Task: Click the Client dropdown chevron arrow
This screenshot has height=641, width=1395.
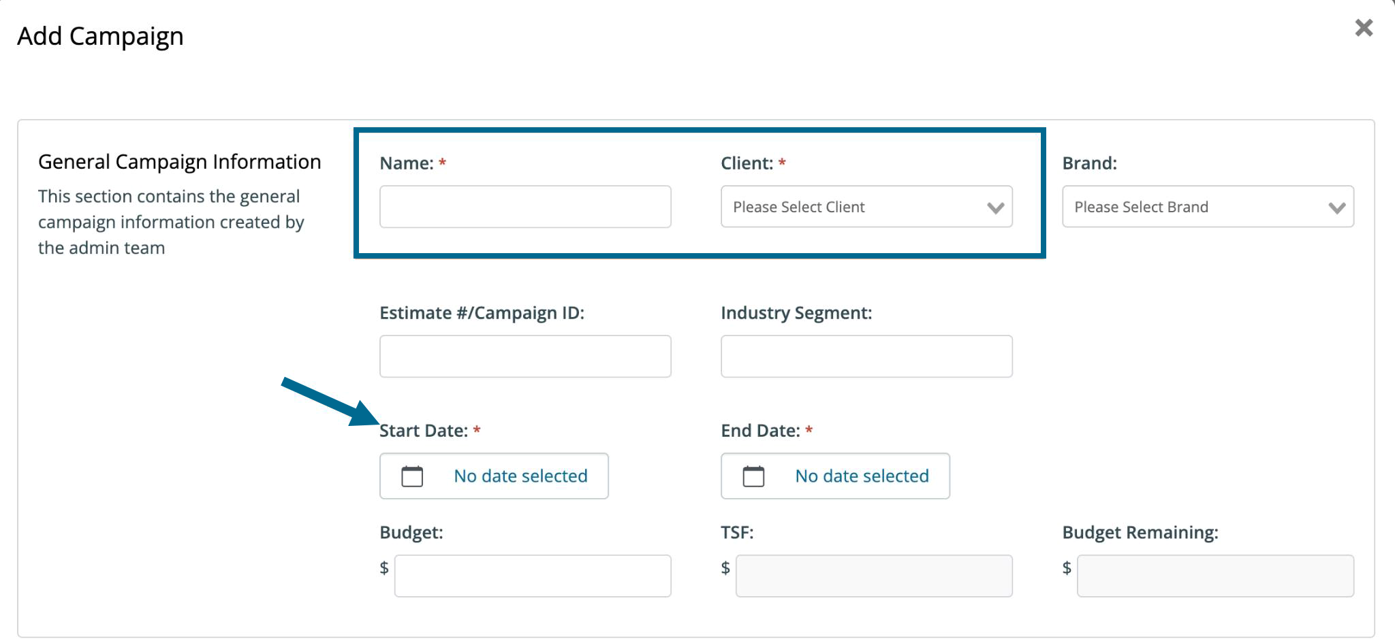Action: (995, 208)
